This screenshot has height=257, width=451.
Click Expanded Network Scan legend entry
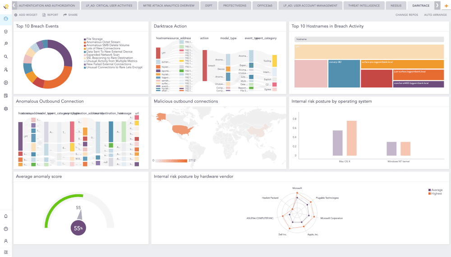pos(103,55)
